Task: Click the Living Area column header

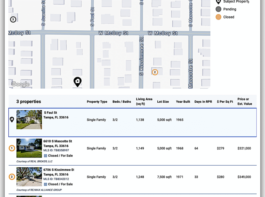Action: (x=144, y=101)
